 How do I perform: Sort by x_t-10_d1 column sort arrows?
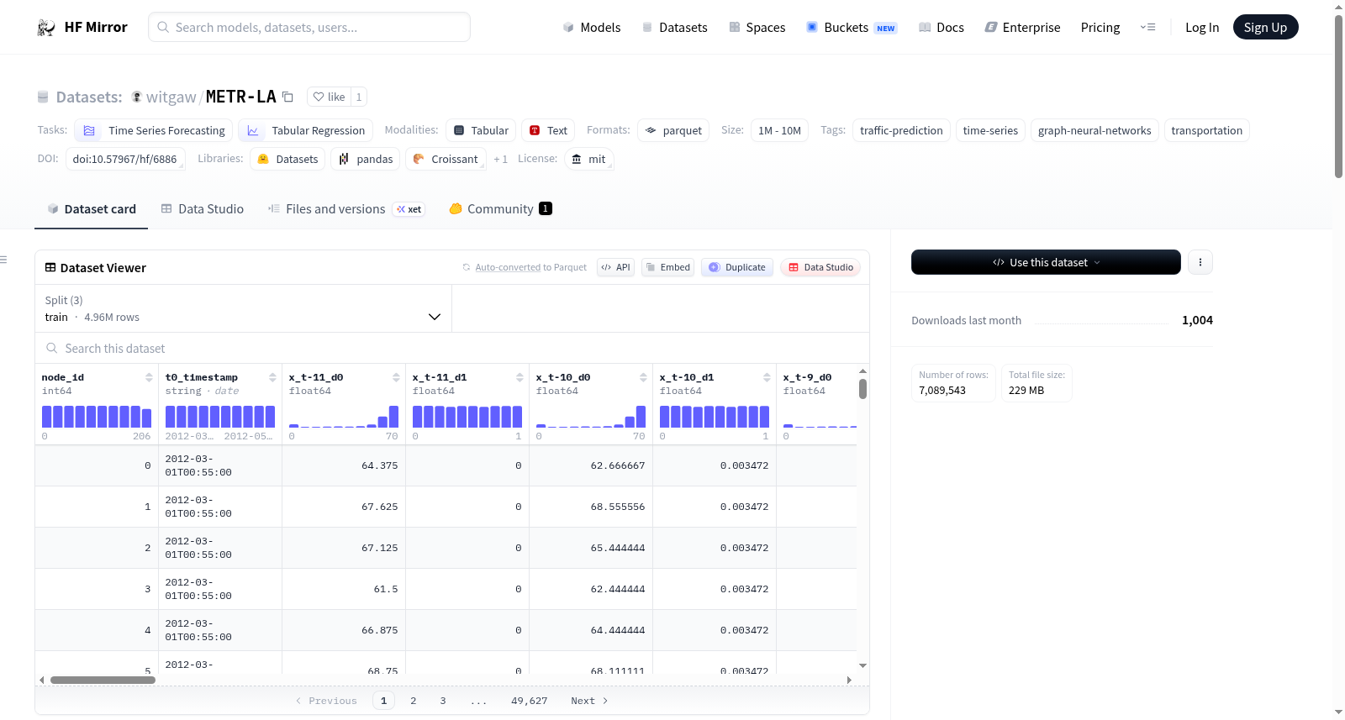click(x=767, y=377)
